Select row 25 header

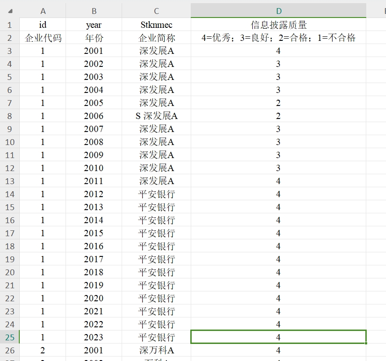coord(9,337)
